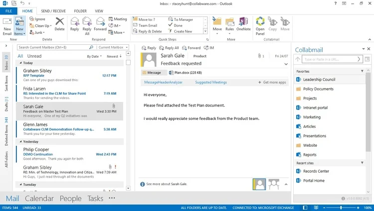The width and height of the screenshot is (374, 211).
Task: Open the Current Mailbox scope dropdown
Action: [x=114, y=47]
